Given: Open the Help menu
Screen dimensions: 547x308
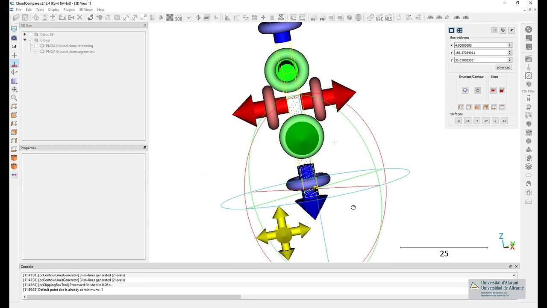Looking at the screenshot, I should [x=101, y=9].
